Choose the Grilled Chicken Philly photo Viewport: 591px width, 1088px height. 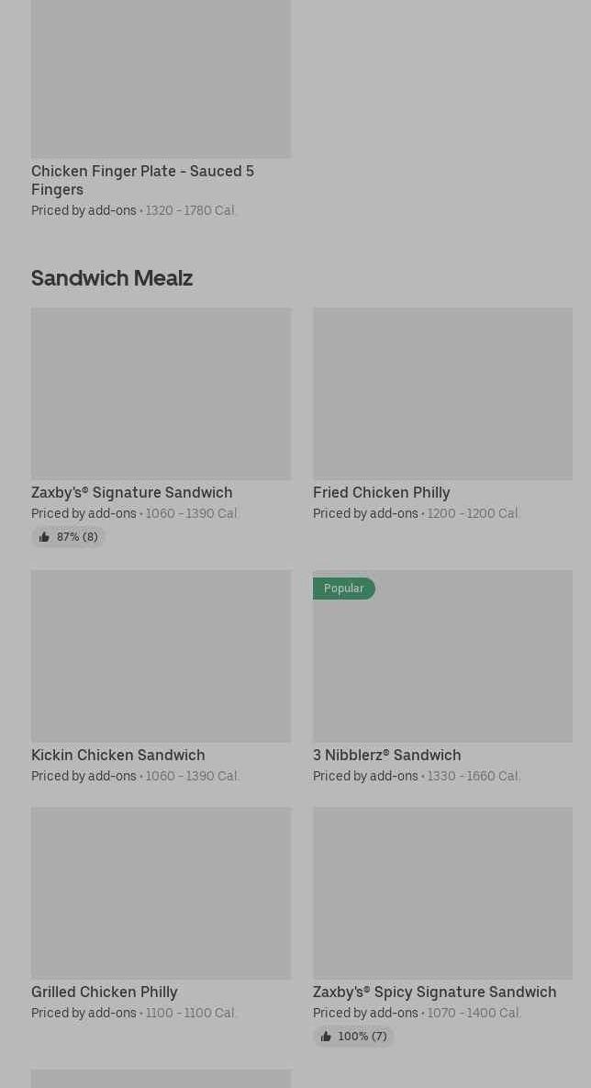point(161,892)
